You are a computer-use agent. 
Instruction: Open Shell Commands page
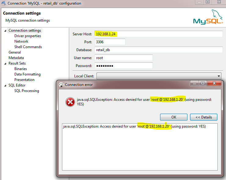tap(28, 47)
